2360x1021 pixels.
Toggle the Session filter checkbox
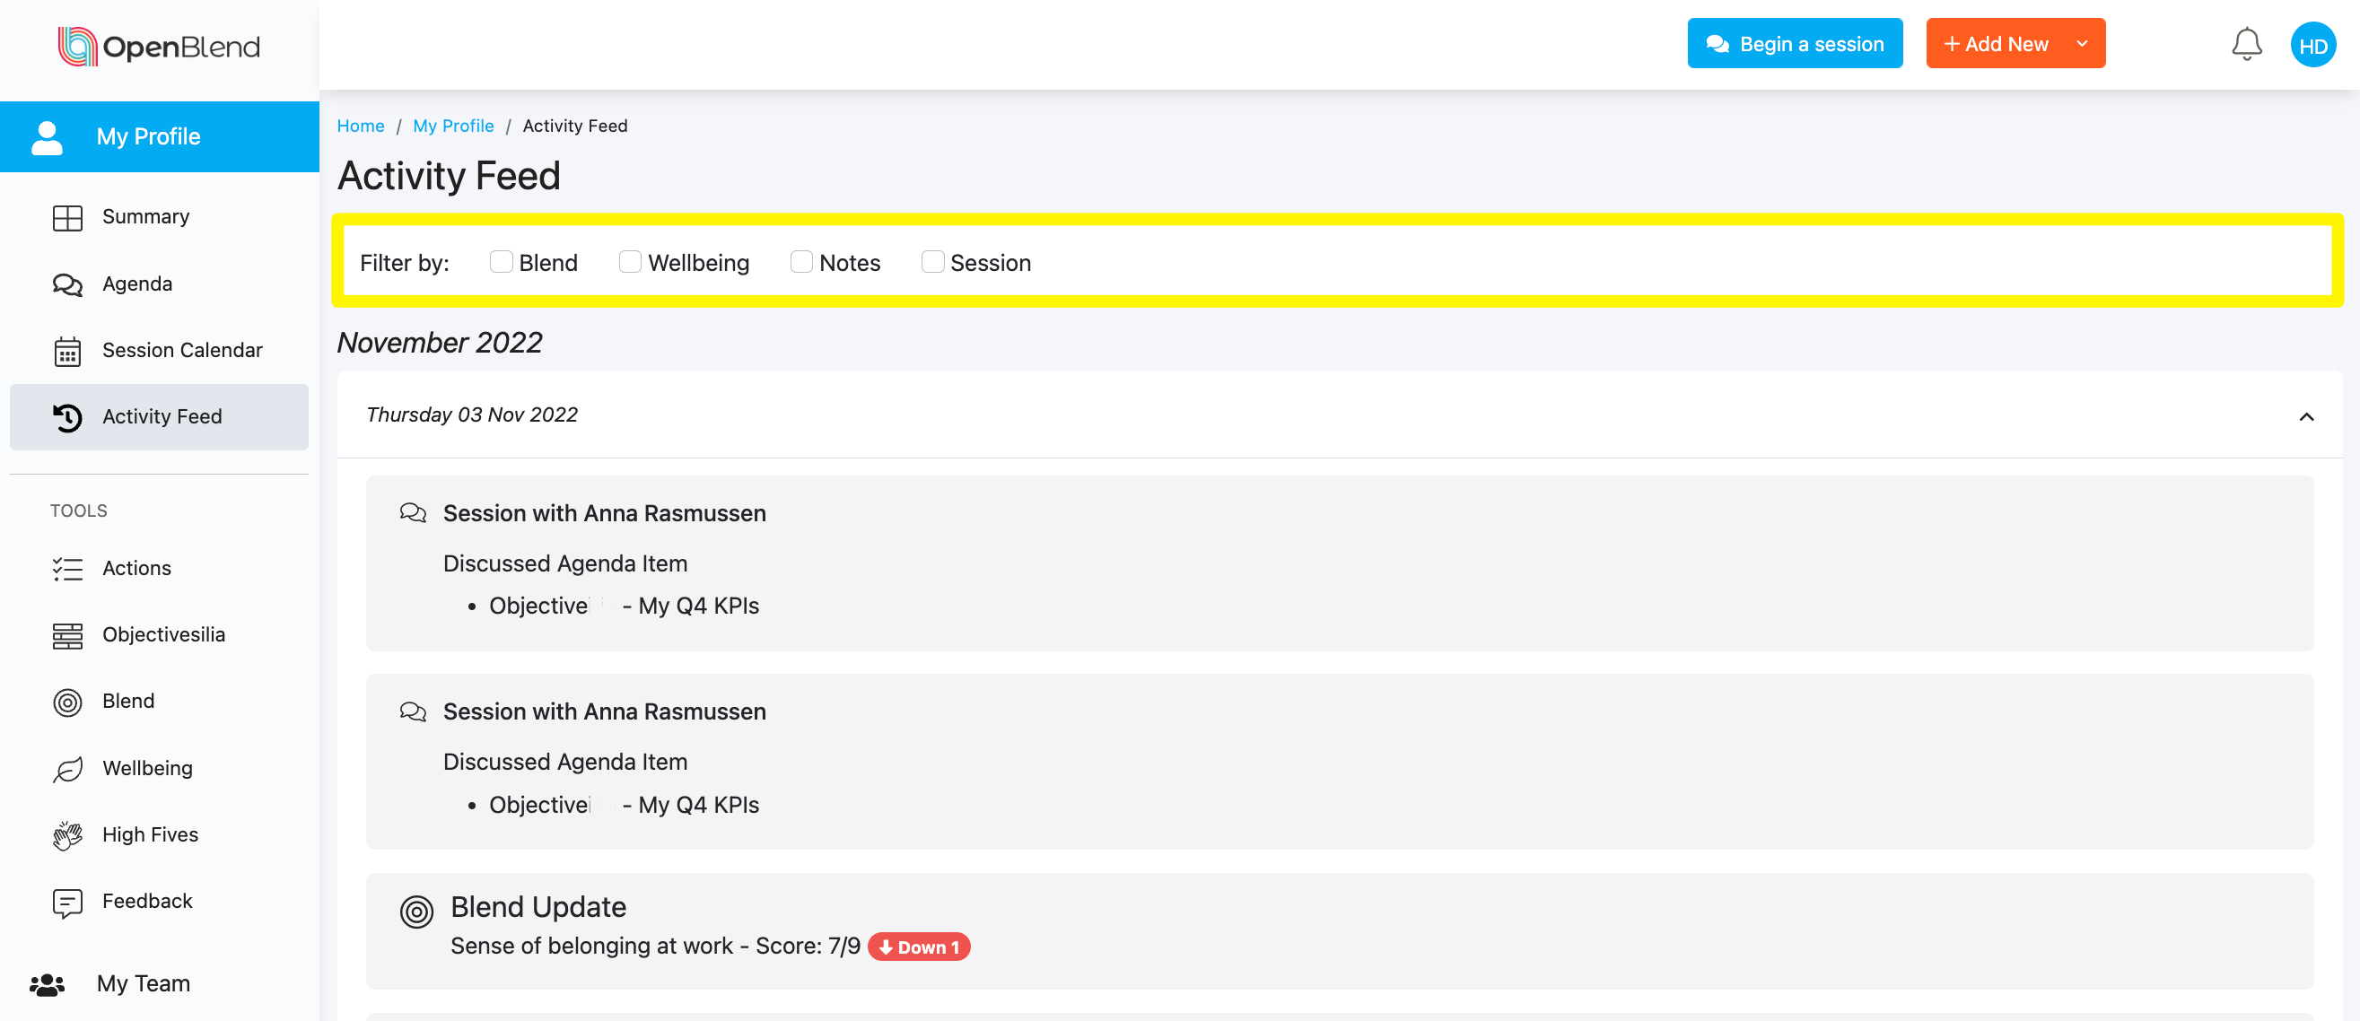tap(932, 262)
